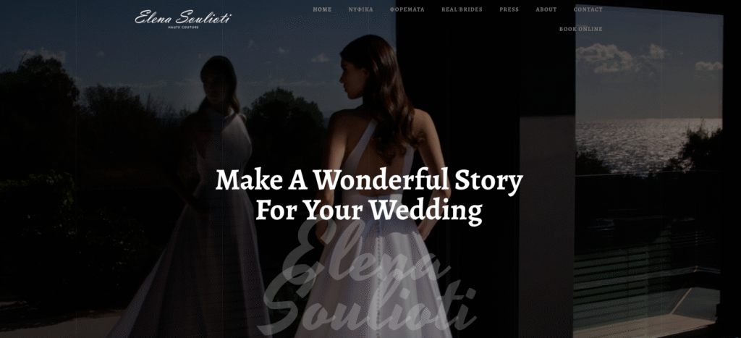
Task: Click the Elena Soulioti script logo
Action: pos(183,17)
